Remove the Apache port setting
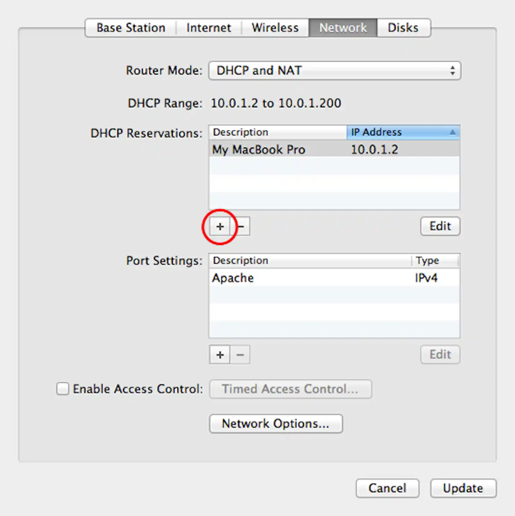Image resolution: width=515 pixels, height=516 pixels. 240,355
